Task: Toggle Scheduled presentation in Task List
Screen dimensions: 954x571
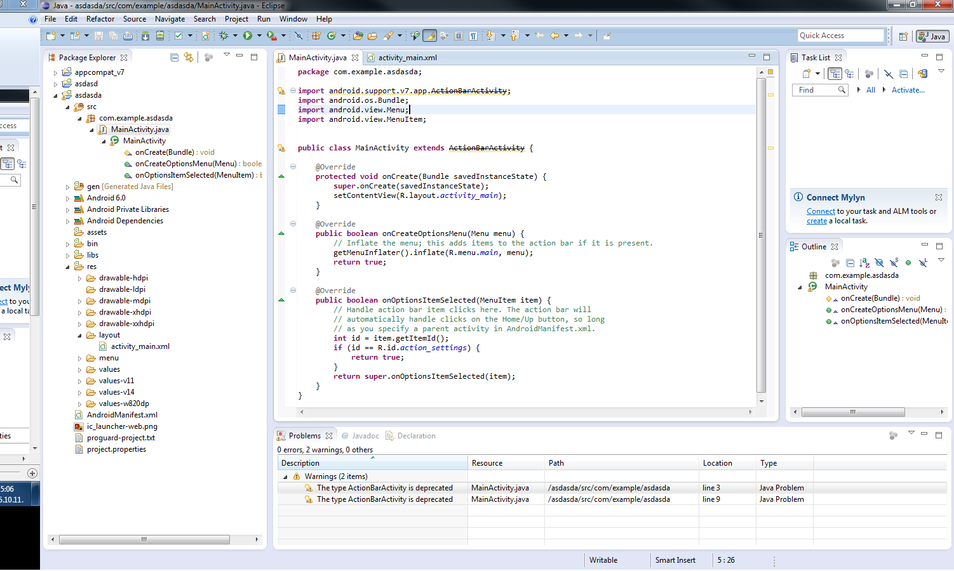Action: pos(849,74)
